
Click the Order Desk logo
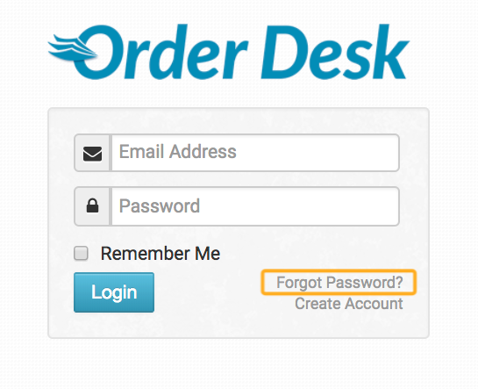tap(228, 52)
